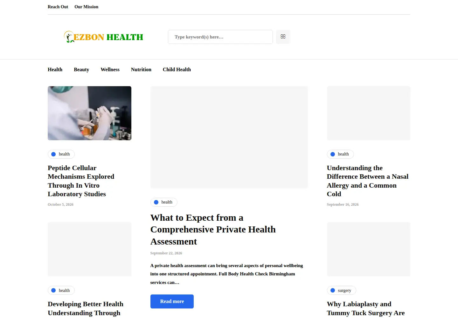Image resolution: width=458 pixels, height=318 pixels.
Task: Open Developing Better Health article image placeholder
Action: [x=89, y=249]
